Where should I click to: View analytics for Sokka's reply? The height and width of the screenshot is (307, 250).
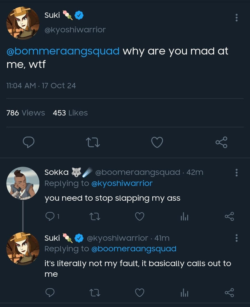click(x=185, y=217)
